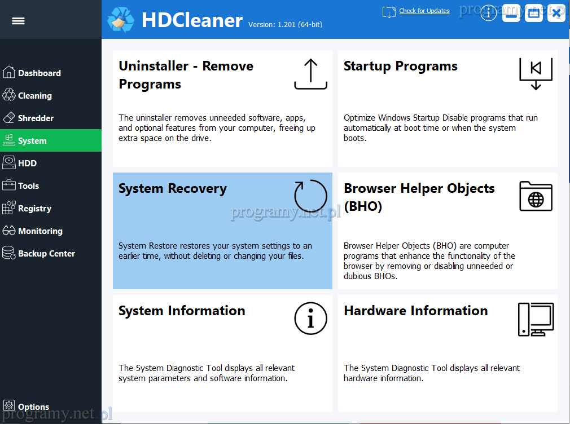Screen dimensions: 570x424
Task: Select Monitoring in the sidebar
Action: pyautogui.click(x=40, y=231)
